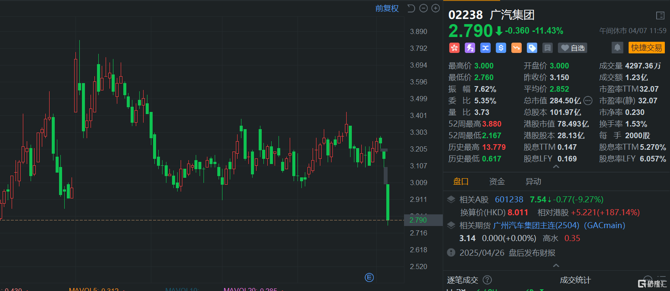Click the 最低价 2.760 value
Screen dimensions: 670x291
[484, 77]
